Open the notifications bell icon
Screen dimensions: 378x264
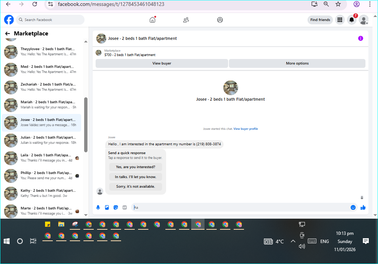pos(352,20)
